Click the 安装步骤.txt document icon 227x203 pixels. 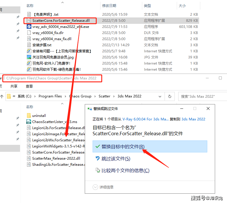pyautogui.click(x=29, y=45)
